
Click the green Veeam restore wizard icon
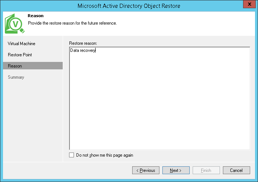(15, 24)
